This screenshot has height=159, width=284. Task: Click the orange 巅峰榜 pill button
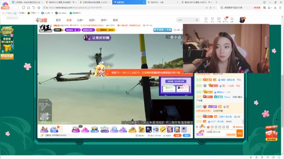click(x=106, y=30)
